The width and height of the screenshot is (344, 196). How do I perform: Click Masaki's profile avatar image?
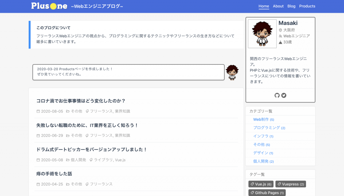click(262, 34)
